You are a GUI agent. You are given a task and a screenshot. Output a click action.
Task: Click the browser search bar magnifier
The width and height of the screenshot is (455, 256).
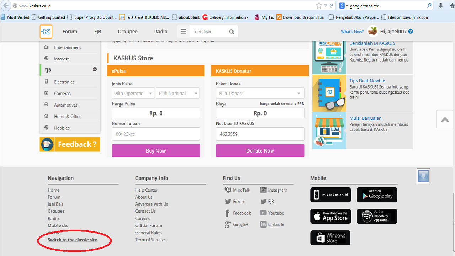(429, 5)
